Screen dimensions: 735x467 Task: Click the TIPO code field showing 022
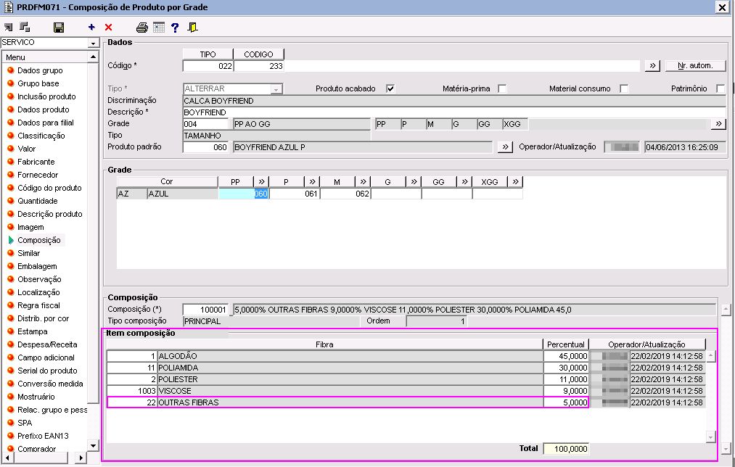pos(208,66)
